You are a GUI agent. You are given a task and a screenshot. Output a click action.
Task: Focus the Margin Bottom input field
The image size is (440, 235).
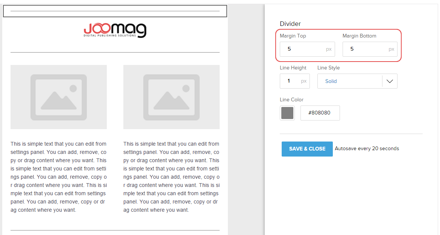[x=366, y=49]
